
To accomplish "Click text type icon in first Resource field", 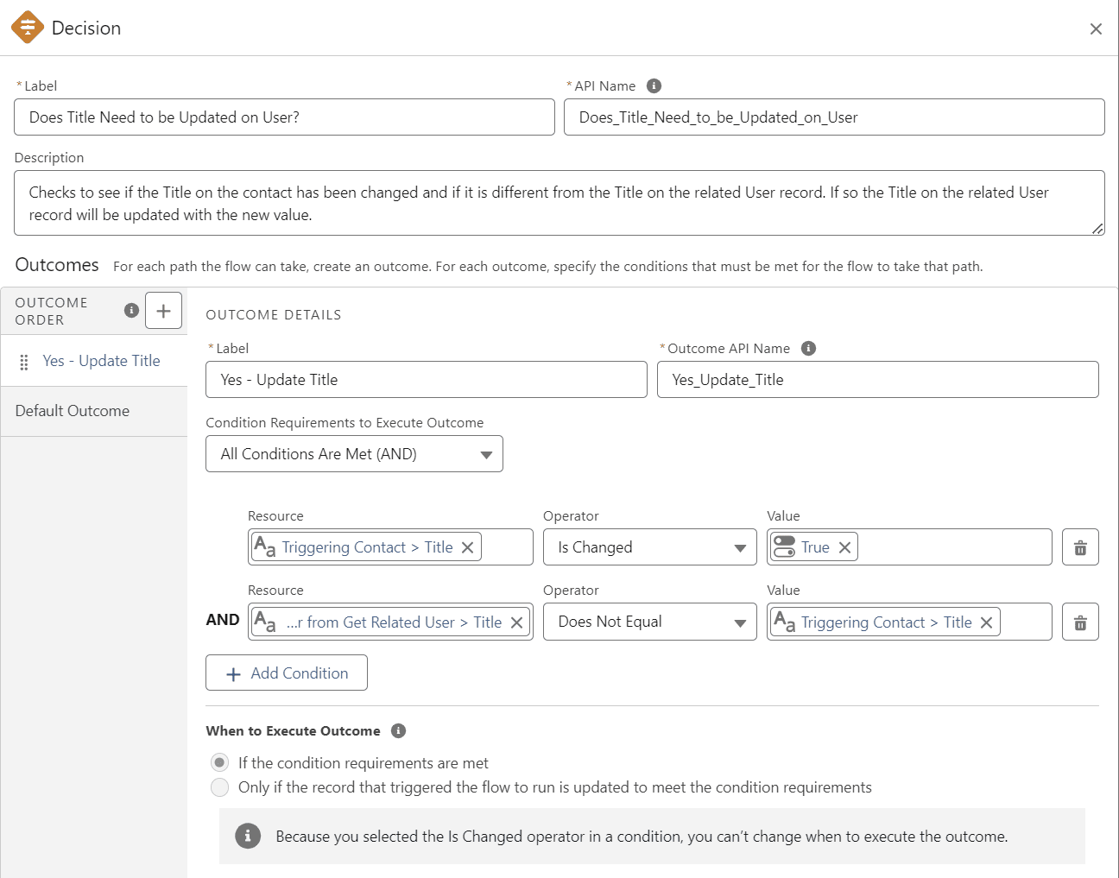I will pyautogui.click(x=264, y=546).
